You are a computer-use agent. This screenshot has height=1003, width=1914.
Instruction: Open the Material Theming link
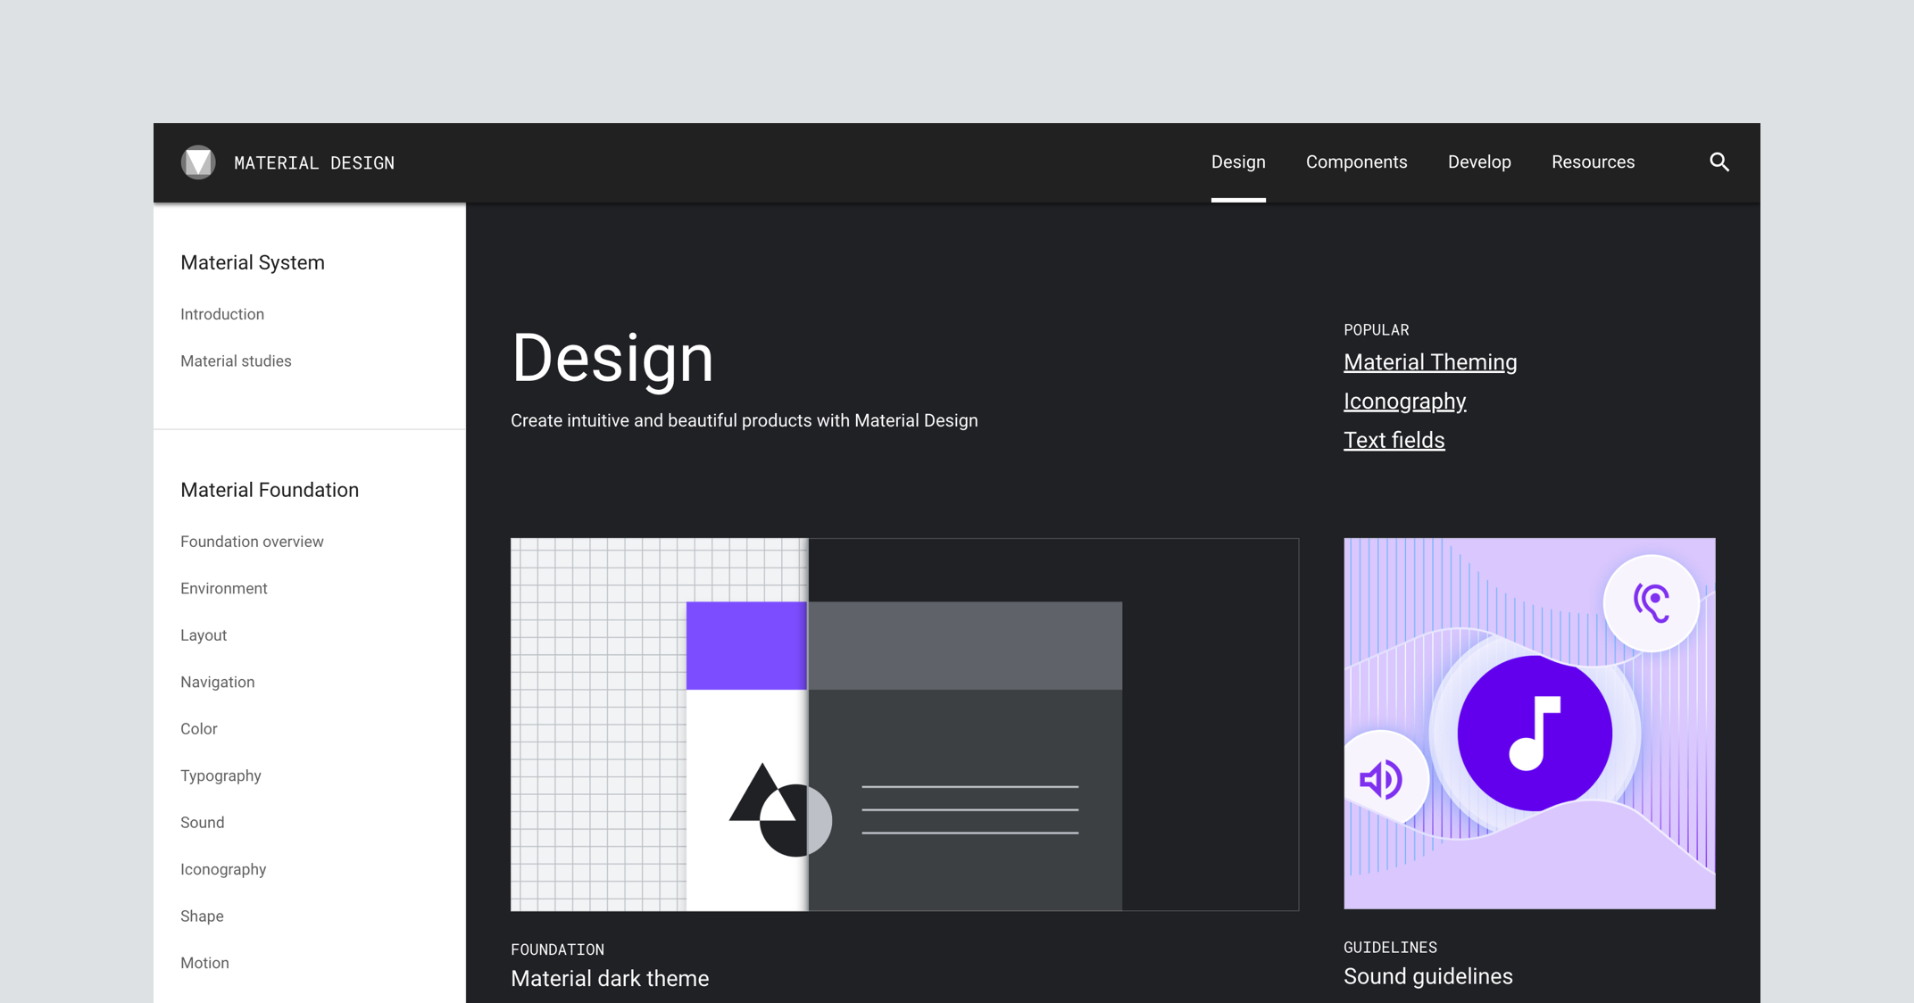[1430, 362]
